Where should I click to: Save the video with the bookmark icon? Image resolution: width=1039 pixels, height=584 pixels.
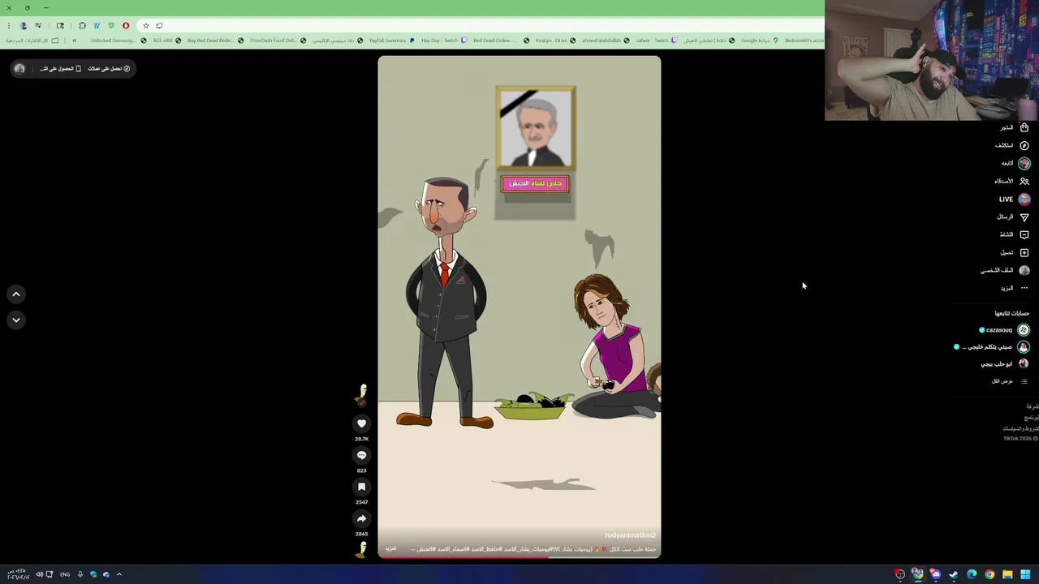coord(362,487)
